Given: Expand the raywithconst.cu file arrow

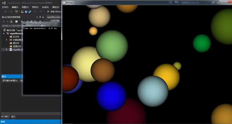Looking at the screenshot, I should click(6, 50).
